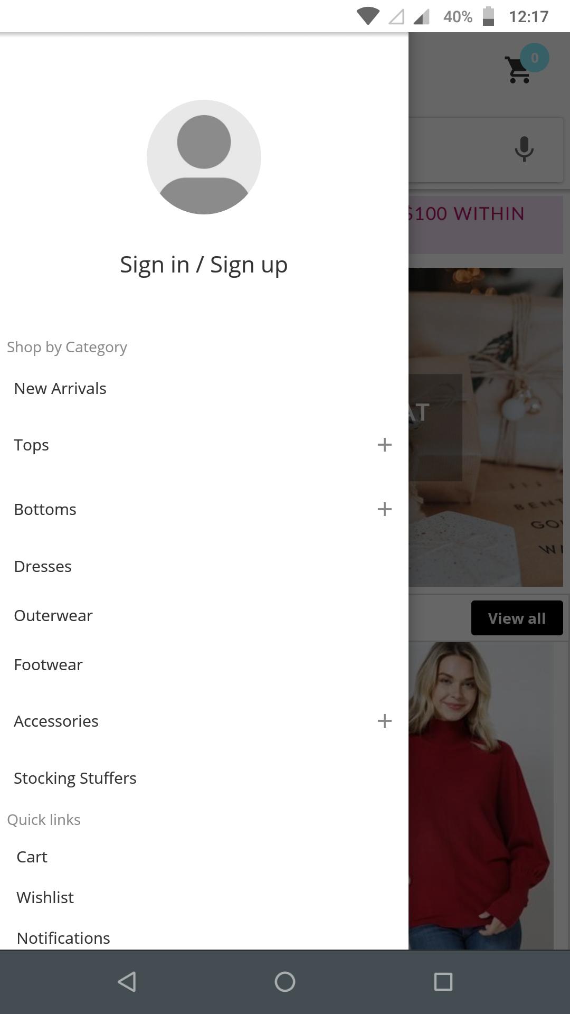Go to Footwear category
Viewport: 570px width, 1014px height.
coord(48,664)
